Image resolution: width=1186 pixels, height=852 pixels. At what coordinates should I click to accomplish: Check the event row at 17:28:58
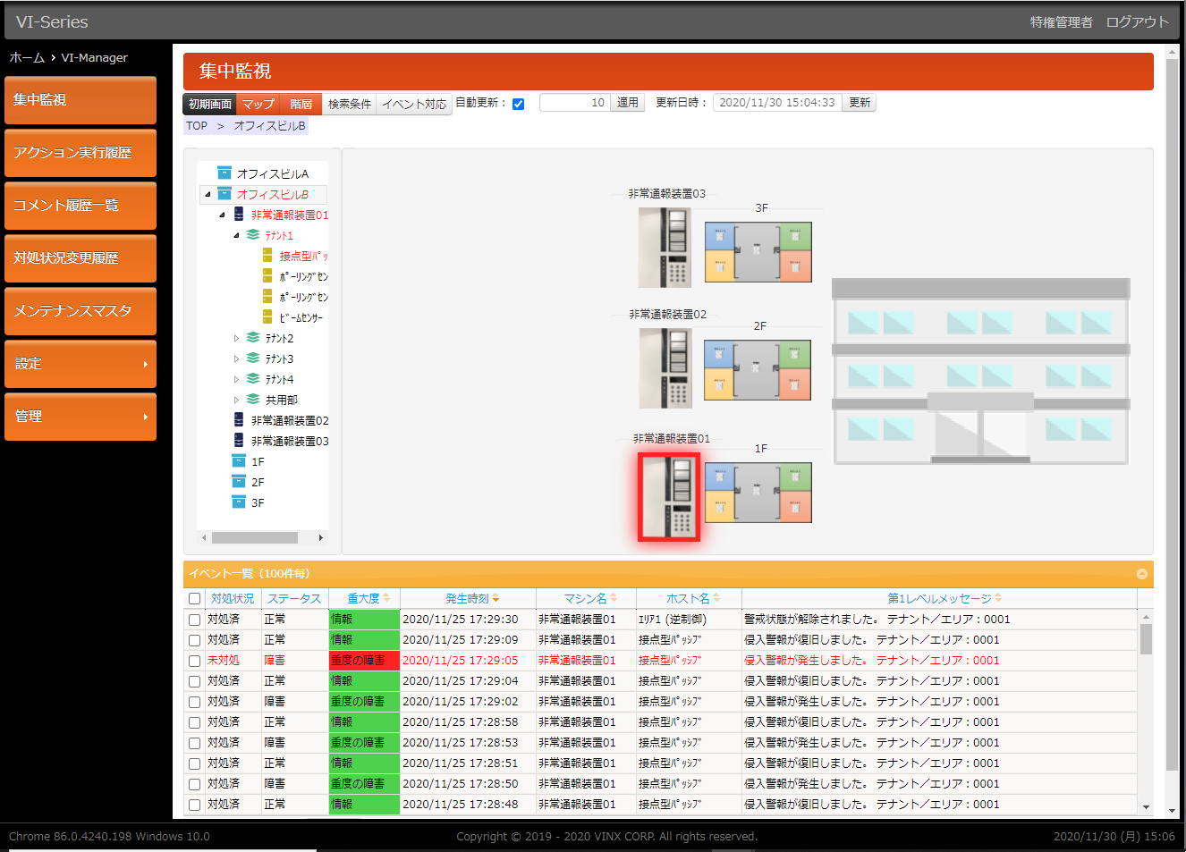click(194, 722)
